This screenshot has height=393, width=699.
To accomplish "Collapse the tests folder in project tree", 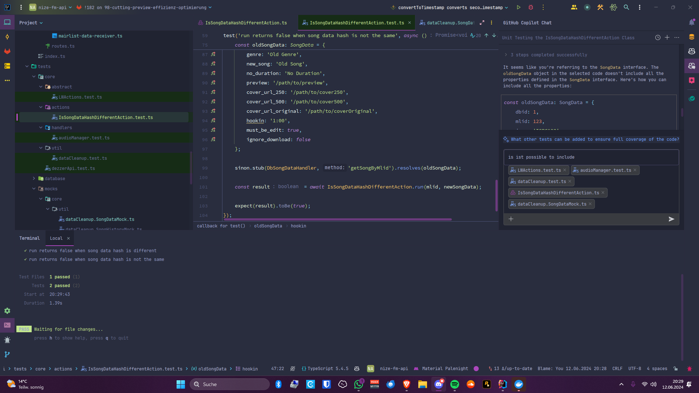I will (x=27, y=67).
